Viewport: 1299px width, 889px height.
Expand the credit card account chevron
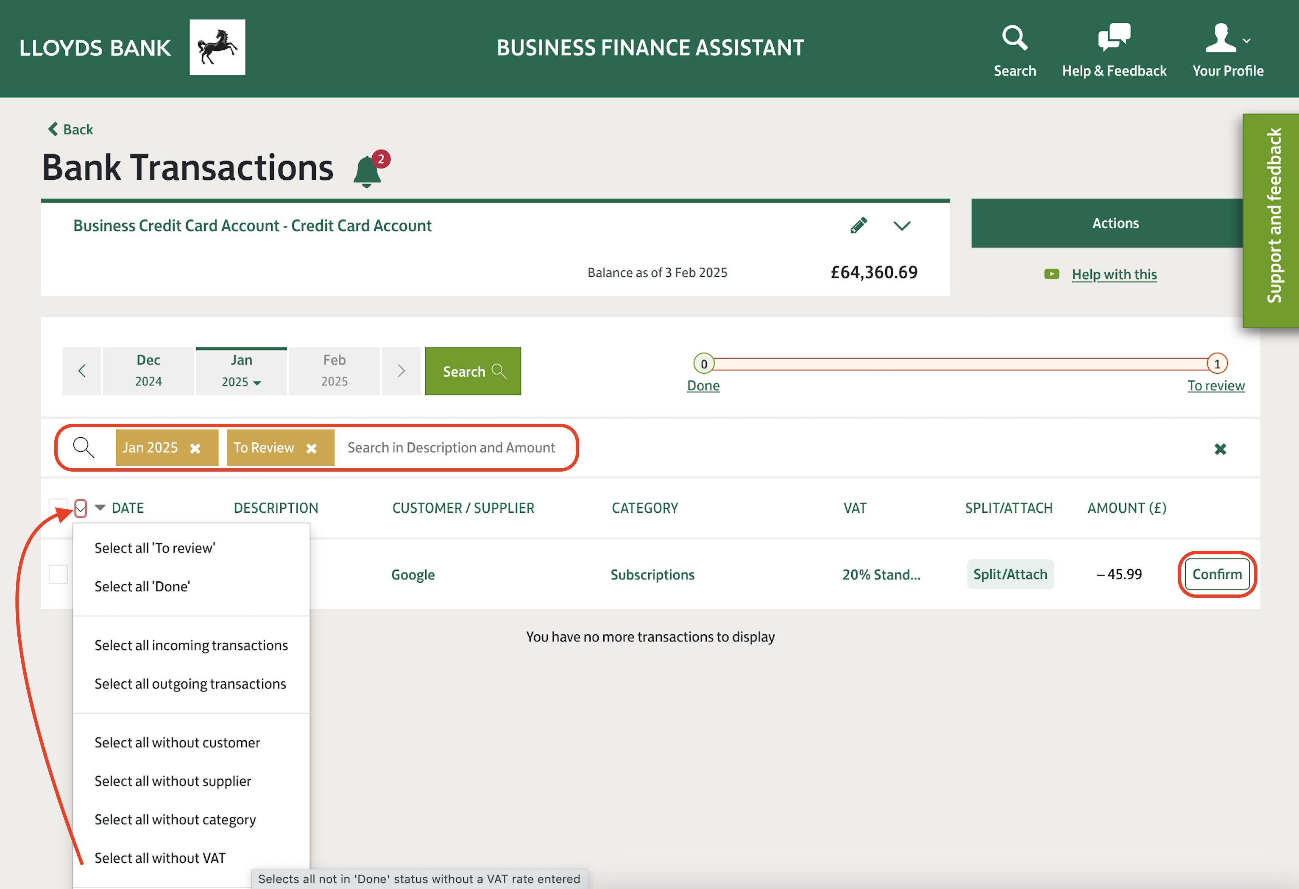(902, 225)
